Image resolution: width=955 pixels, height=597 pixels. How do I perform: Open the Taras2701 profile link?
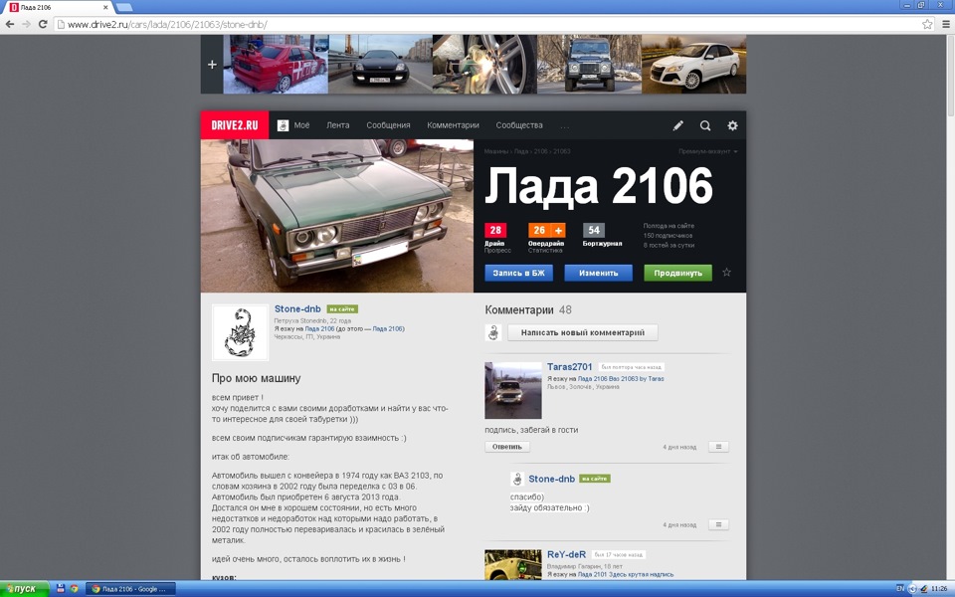pos(569,367)
